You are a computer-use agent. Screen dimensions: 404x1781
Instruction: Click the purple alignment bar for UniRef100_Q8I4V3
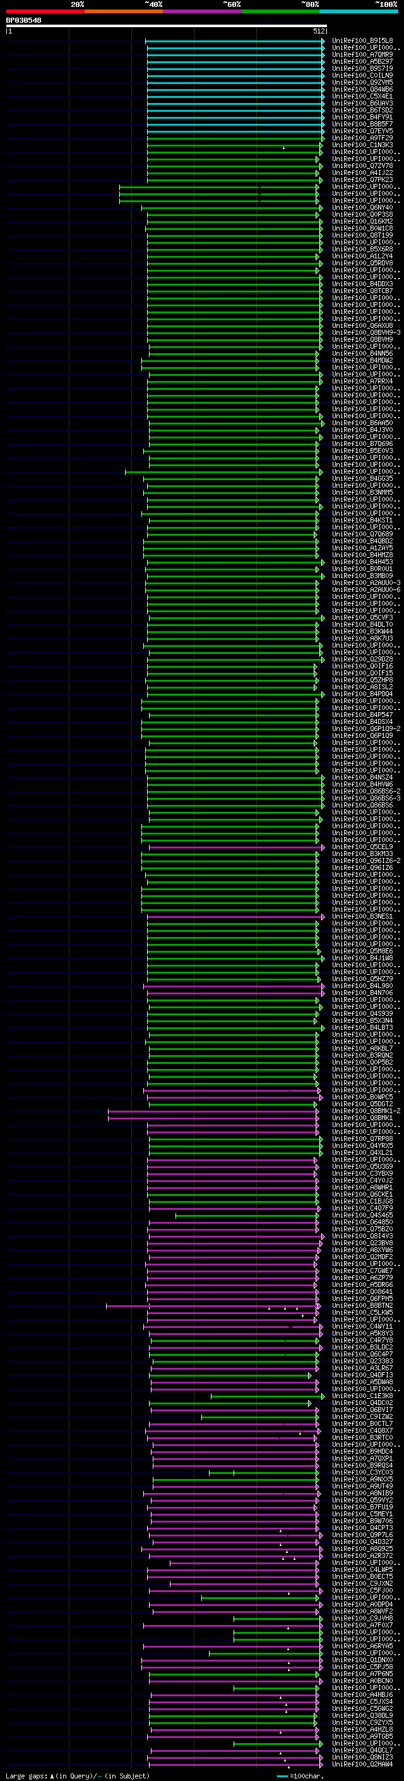point(235,1236)
